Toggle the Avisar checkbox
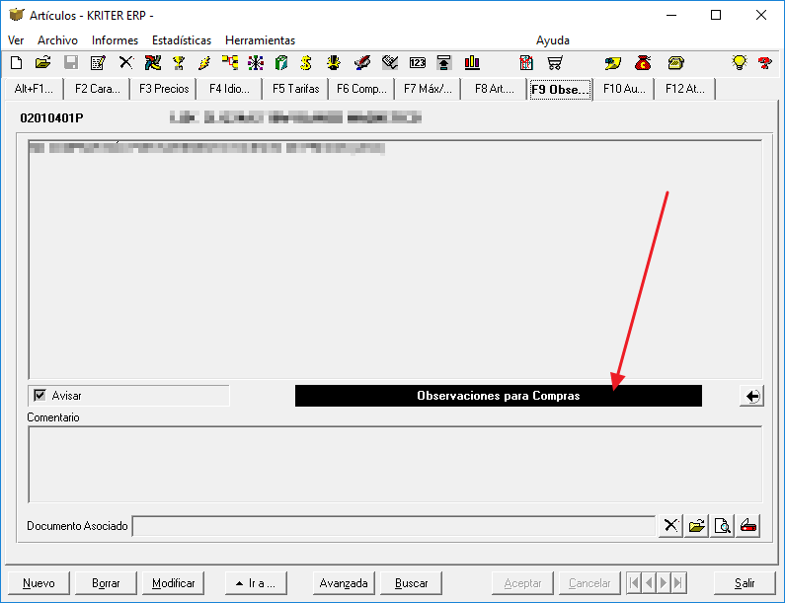785x603 pixels. point(39,396)
